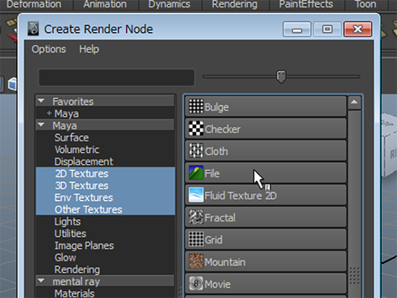397x298 pixels.
Task: Select Materials under mental ray
Action: pyautogui.click(x=74, y=293)
